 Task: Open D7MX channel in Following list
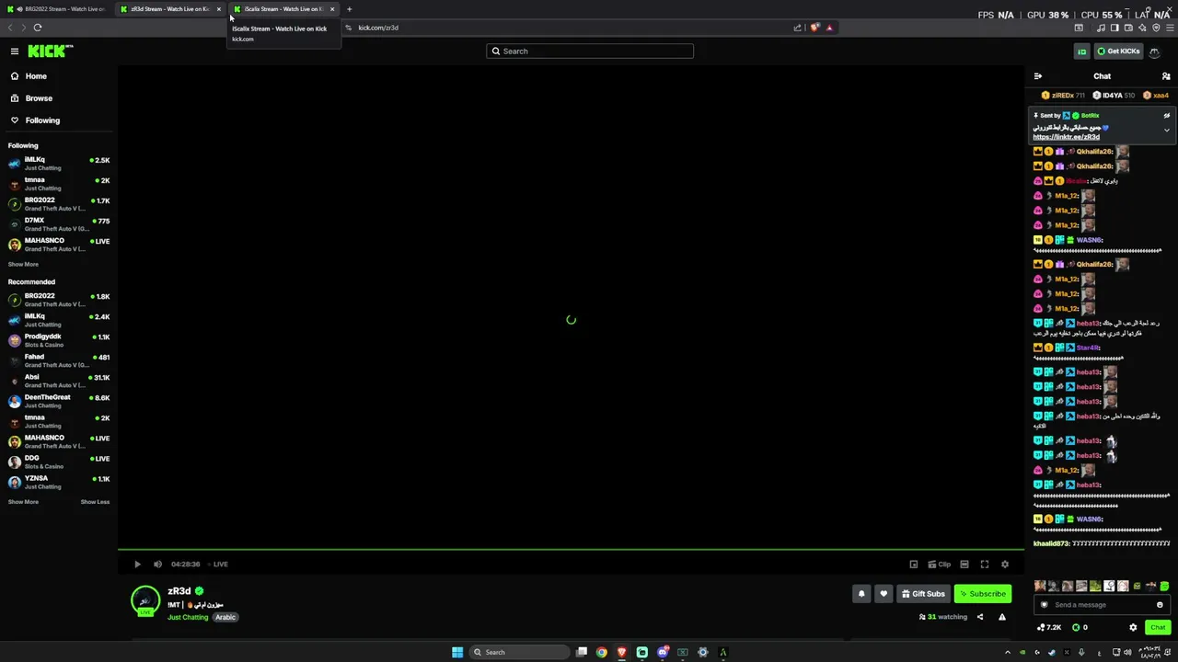tap(59, 224)
